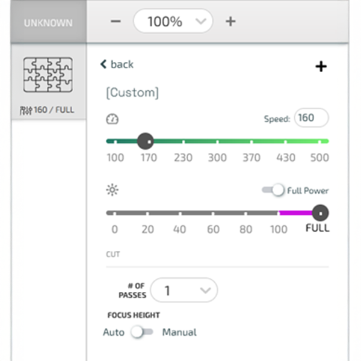The width and height of the screenshot is (361, 361).
Task: Click the plus icon to add custom setting
Action: point(321,66)
